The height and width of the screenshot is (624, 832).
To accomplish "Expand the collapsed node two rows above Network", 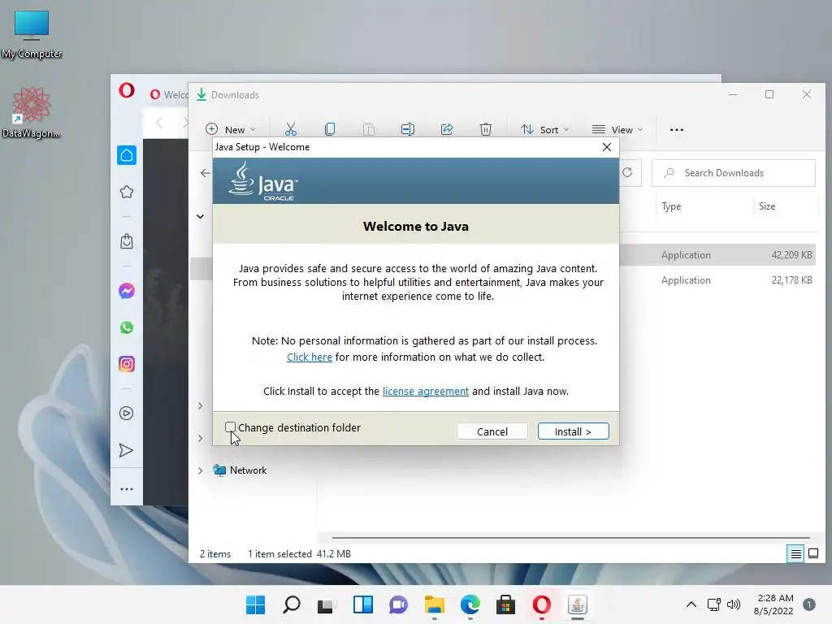I will point(200,406).
